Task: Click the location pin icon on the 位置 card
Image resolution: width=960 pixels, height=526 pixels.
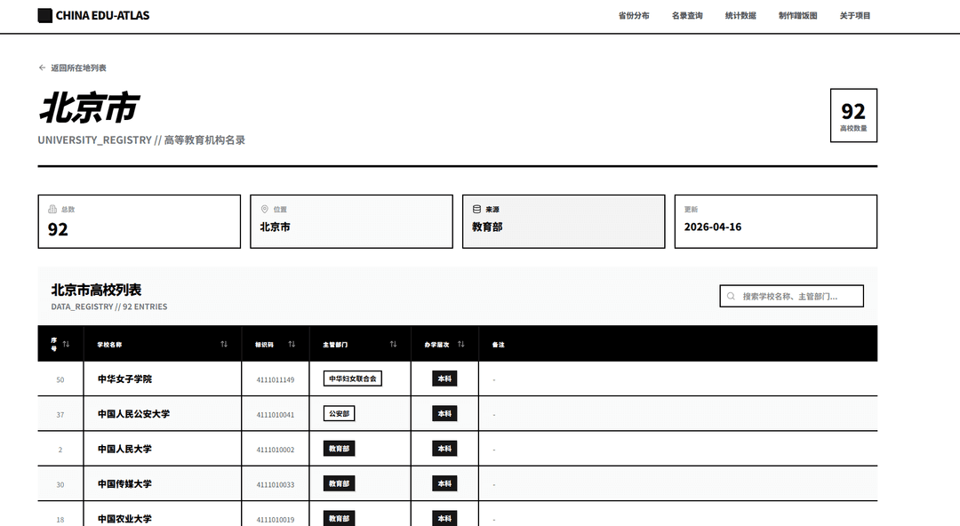Action: 264,208
